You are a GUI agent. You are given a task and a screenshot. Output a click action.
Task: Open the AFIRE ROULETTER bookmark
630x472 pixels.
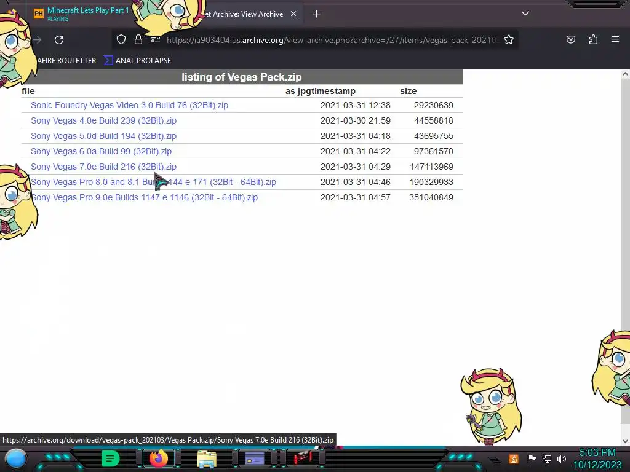[66, 61]
